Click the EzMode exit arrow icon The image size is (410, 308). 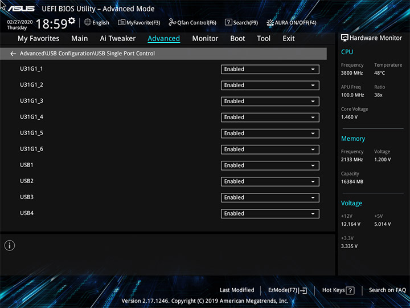(303, 290)
